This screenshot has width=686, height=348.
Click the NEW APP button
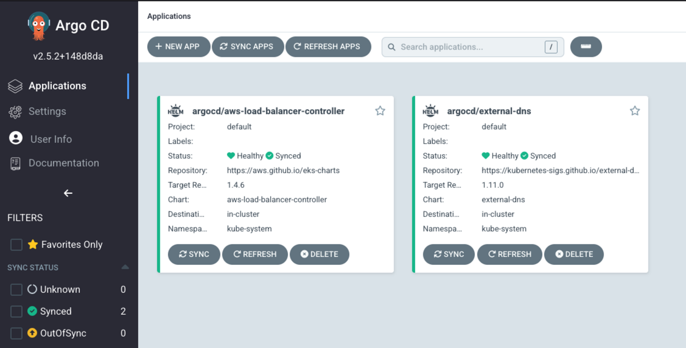(178, 46)
